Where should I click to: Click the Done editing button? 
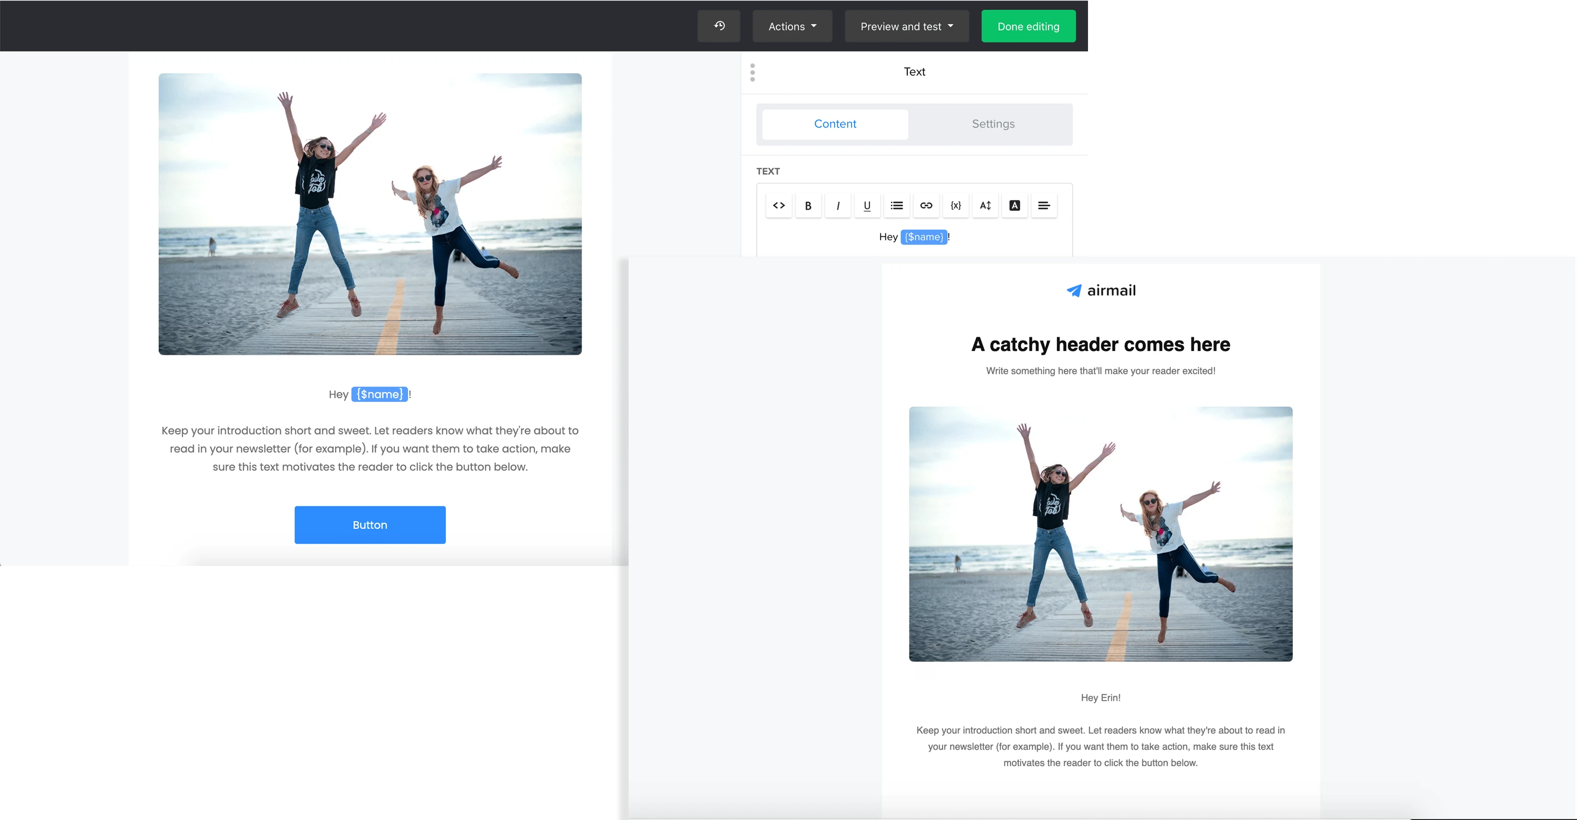pos(1028,26)
